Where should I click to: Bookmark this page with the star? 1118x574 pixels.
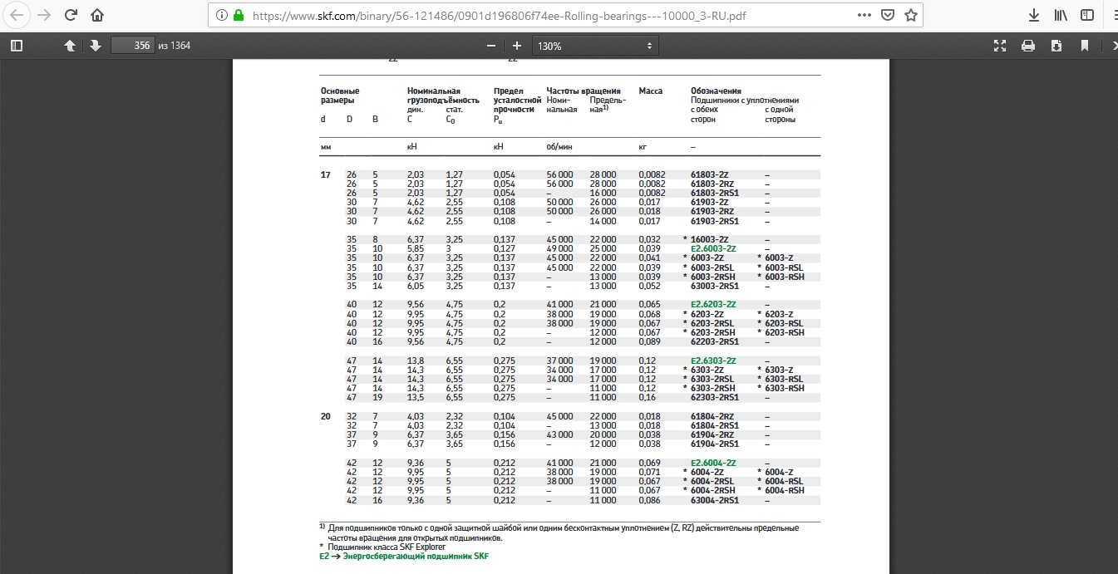(x=911, y=15)
